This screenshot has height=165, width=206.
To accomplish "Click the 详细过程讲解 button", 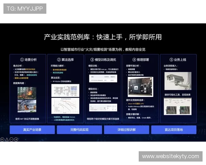I will pyautogui.click(x=126, y=130).
